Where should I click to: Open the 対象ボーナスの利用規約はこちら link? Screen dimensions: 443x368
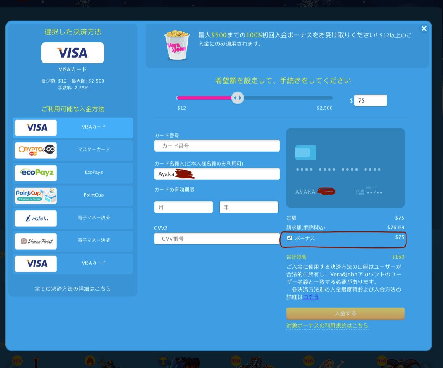[328, 326]
